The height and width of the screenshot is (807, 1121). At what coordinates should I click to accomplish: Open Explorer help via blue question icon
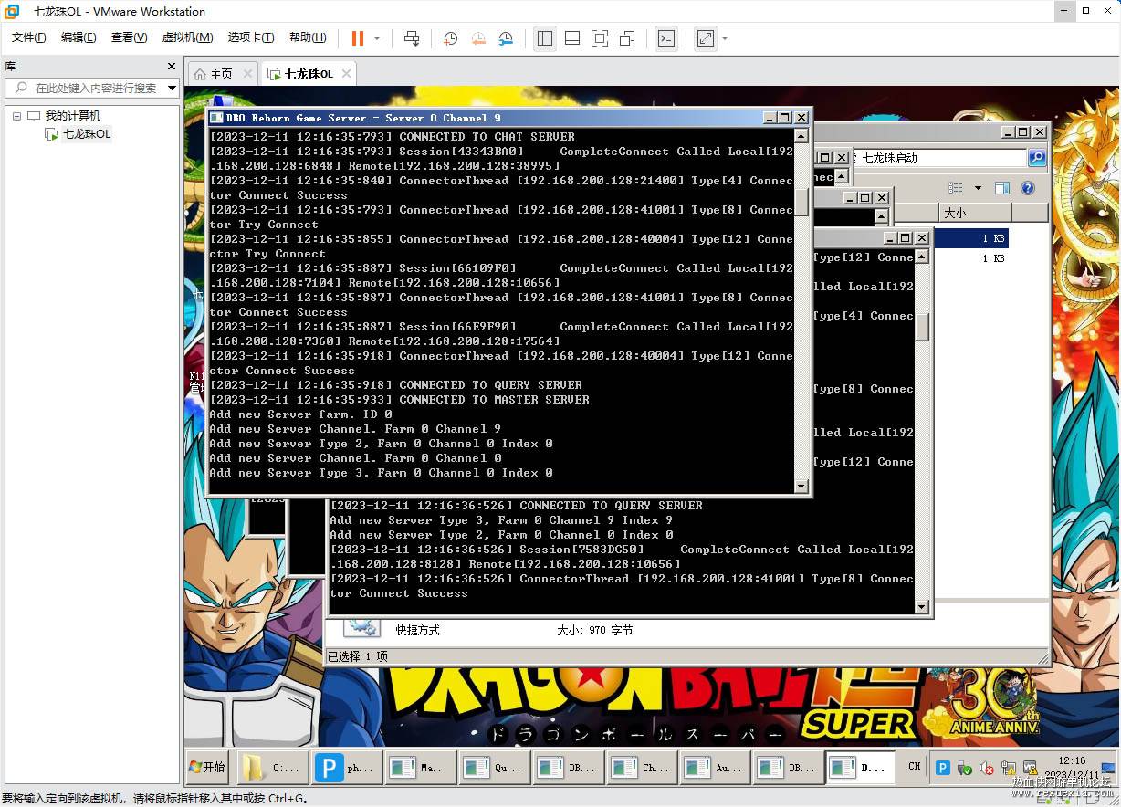[x=1027, y=188]
